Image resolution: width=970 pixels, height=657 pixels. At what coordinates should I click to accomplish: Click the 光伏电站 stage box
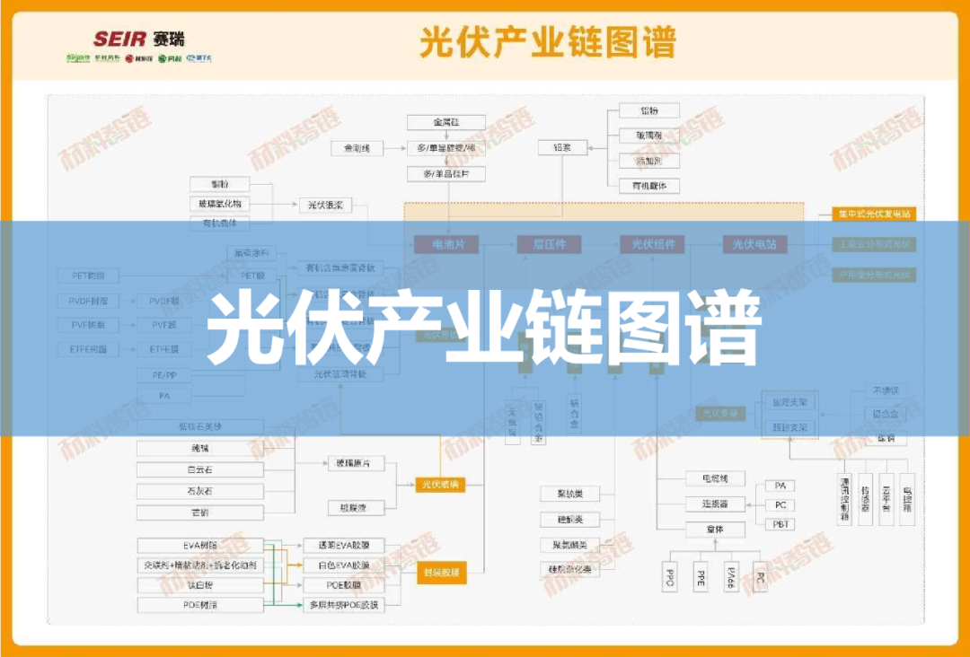click(x=754, y=244)
